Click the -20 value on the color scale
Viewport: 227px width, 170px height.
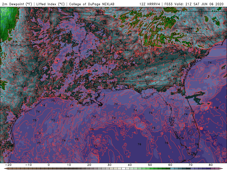[8, 165]
